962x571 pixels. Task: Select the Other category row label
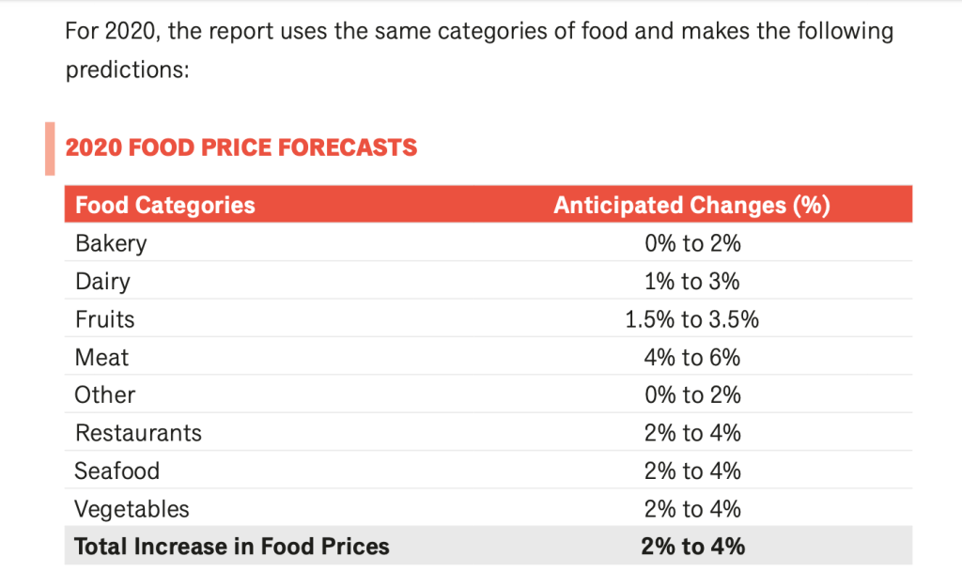point(105,394)
